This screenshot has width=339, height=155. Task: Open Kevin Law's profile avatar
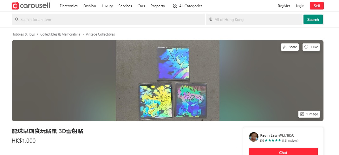(254, 137)
